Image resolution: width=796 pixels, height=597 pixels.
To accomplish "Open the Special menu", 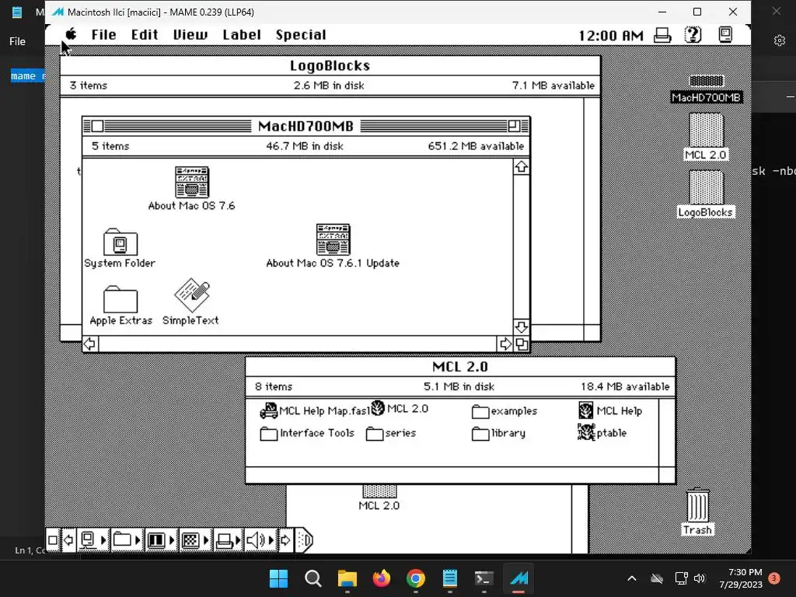I will tap(301, 35).
